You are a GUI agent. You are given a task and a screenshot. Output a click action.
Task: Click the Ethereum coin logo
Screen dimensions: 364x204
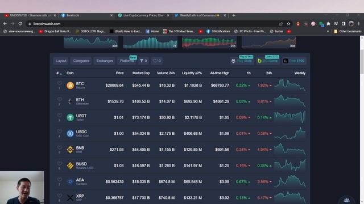(x=70, y=101)
